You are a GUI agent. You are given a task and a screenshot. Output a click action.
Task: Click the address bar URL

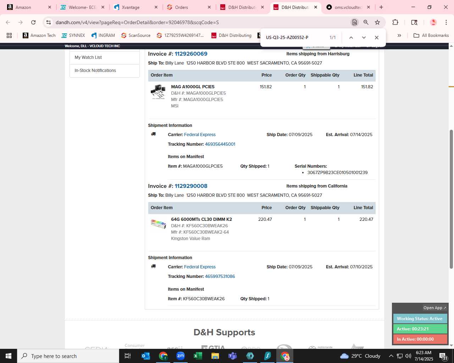[137, 22]
